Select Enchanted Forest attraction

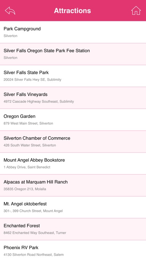[x=73, y=229]
